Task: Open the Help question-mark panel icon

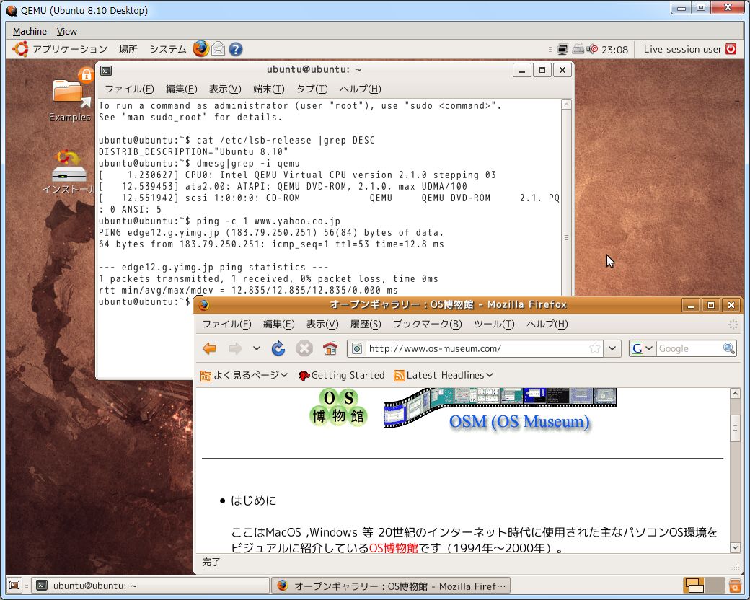Action: click(x=235, y=49)
